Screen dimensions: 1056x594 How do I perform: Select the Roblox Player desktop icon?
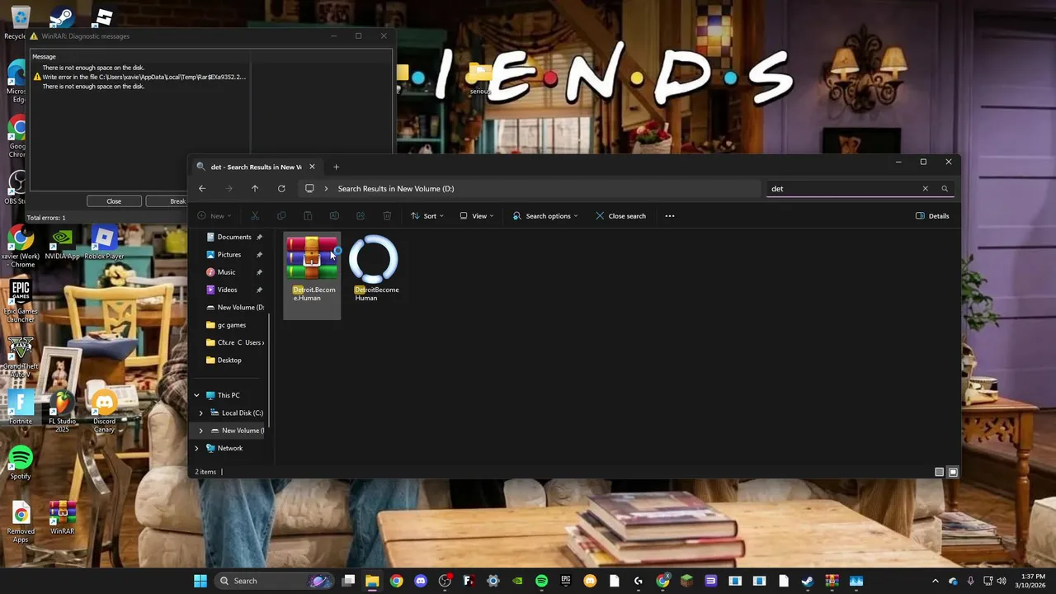click(x=104, y=243)
